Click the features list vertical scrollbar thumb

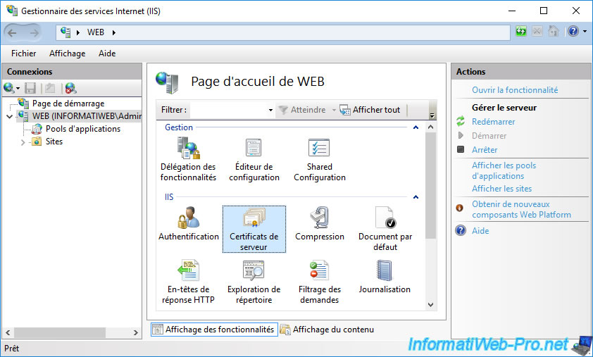pos(430,185)
